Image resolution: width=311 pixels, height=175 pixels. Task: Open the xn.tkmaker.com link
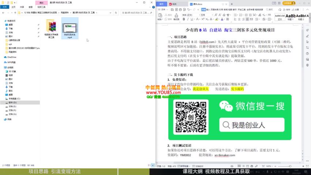(225, 155)
